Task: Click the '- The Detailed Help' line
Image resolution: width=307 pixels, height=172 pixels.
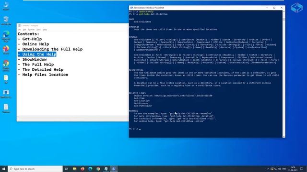Action: [x=40, y=69]
